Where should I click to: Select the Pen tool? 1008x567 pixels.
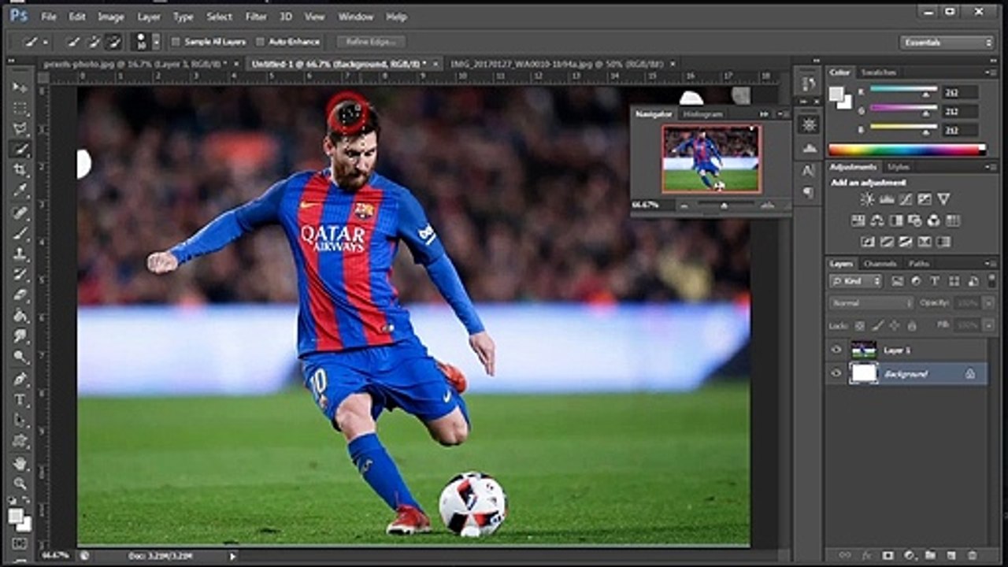[20, 379]
